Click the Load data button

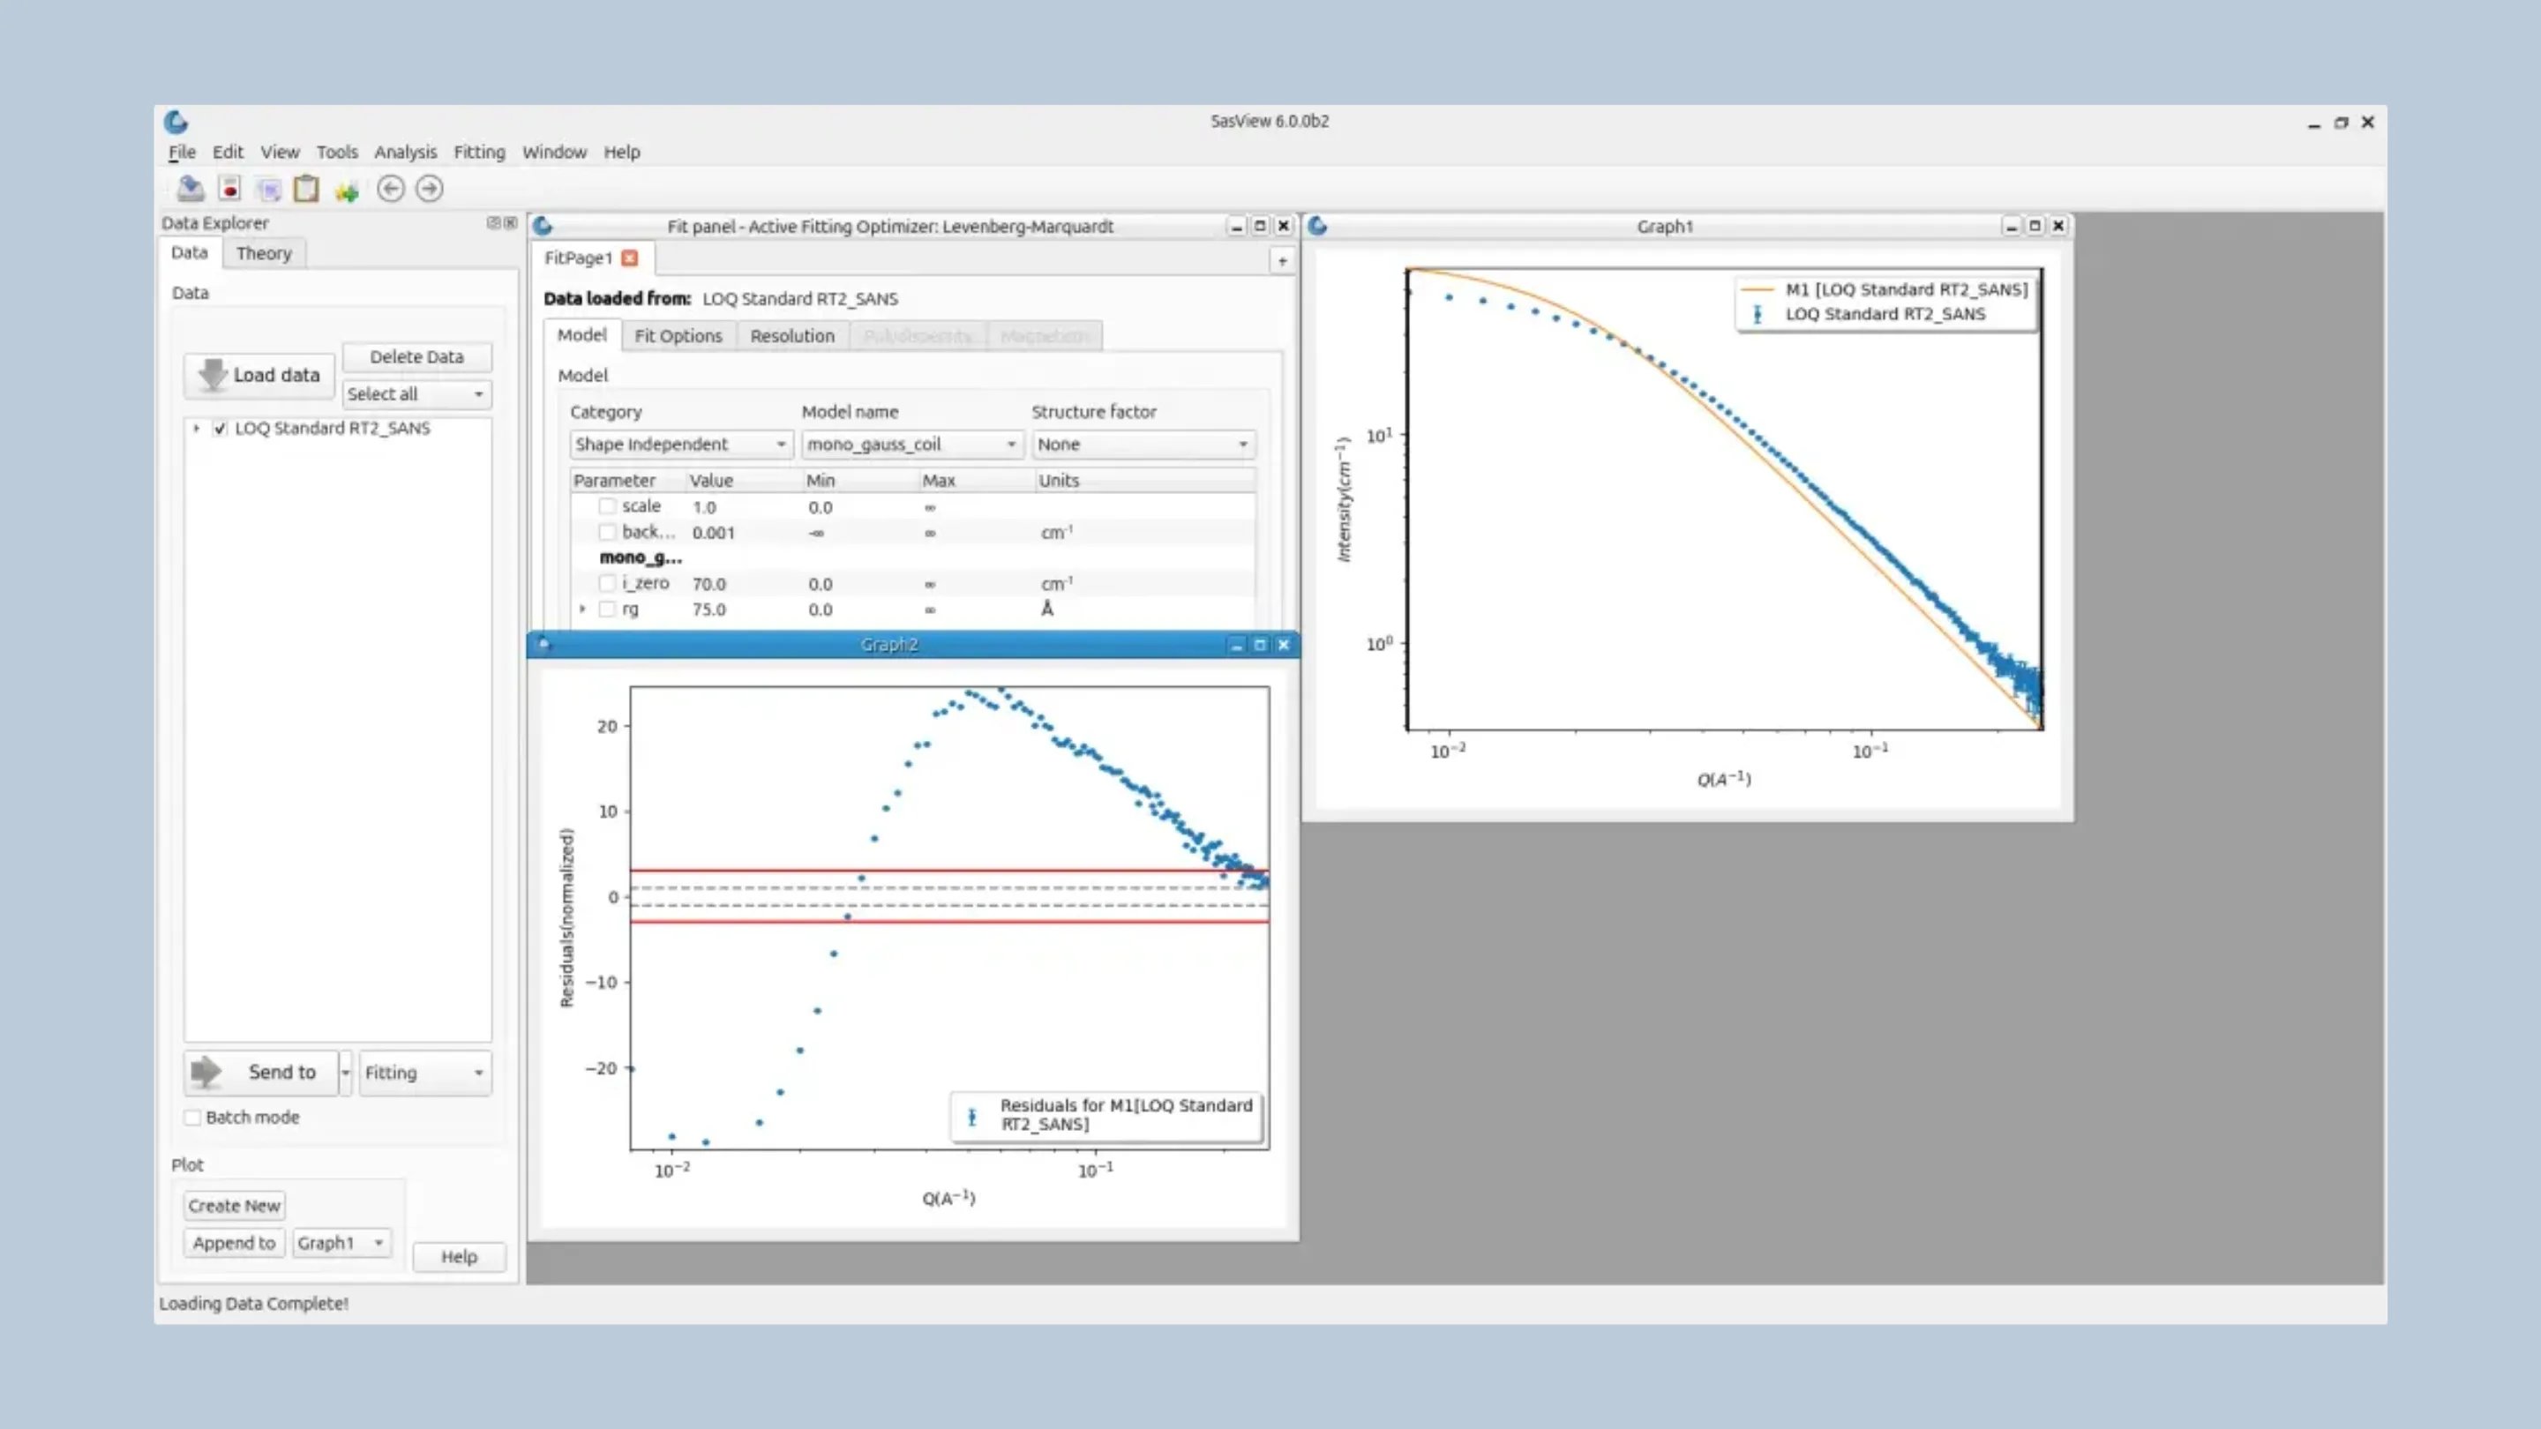(260, 375)
